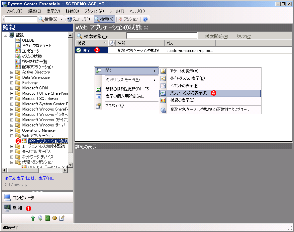Click the green healthy check icon in row
Image resolution: width=294 pixels, height=232 pixels.
pos(78,50)
